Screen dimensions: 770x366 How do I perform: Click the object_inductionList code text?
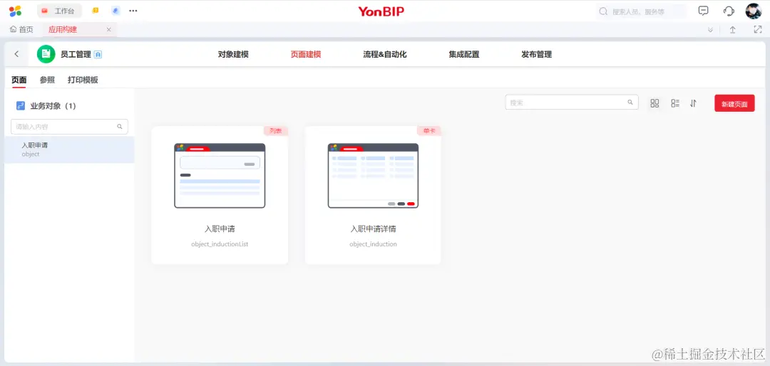220,244
